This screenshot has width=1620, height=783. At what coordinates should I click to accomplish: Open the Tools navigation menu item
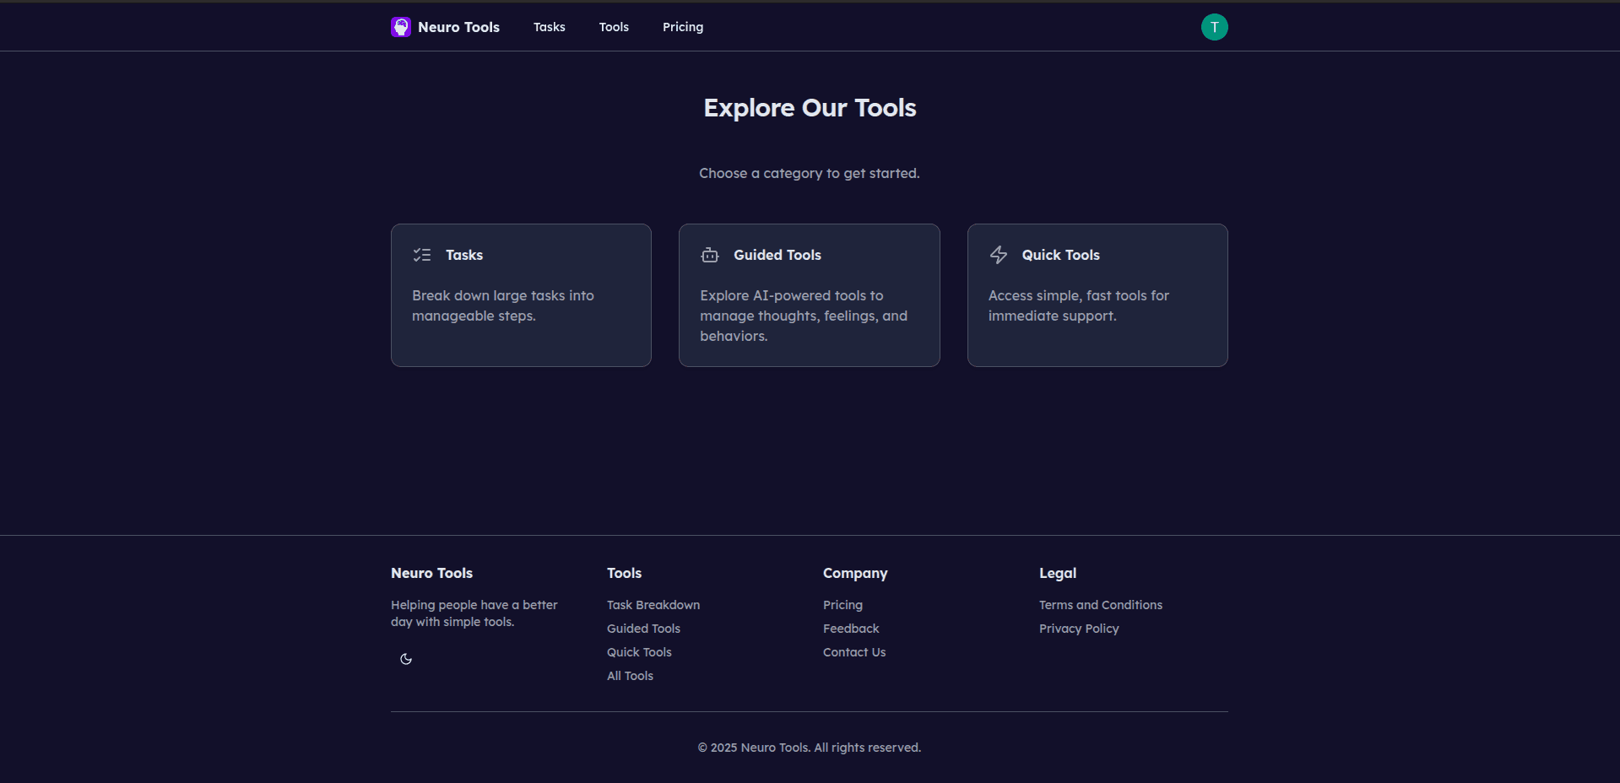click(614, 27)
